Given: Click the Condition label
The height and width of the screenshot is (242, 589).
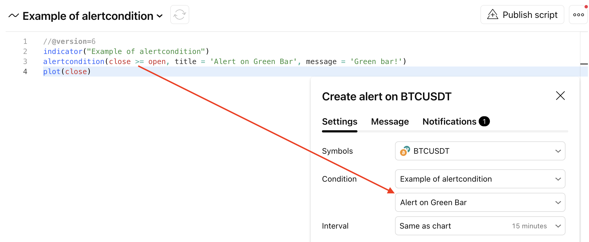Looking at the screenshot, I should 339,179.
